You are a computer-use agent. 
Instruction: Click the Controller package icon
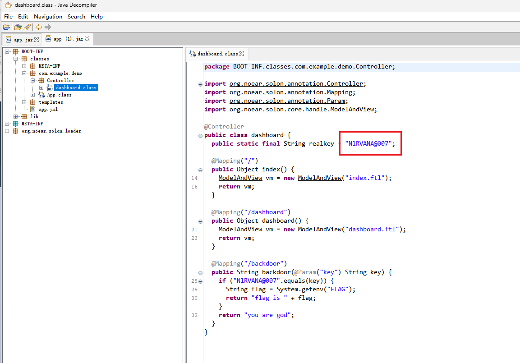point(41,81)
